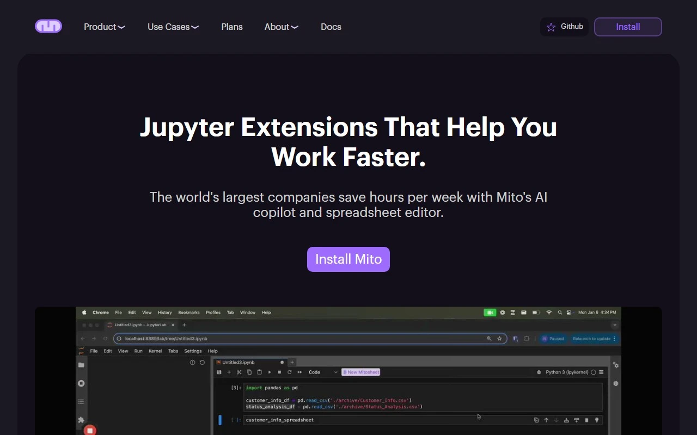The image size is (697, 435).
Task: Click the New Mitosheet button
Action: click(360, 372)
